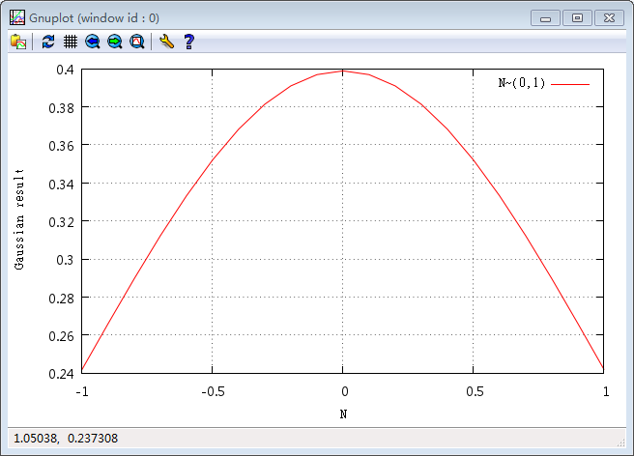Open the help question mark
The height and width of the screenshot is (456, 634).
tap(188, 42)
